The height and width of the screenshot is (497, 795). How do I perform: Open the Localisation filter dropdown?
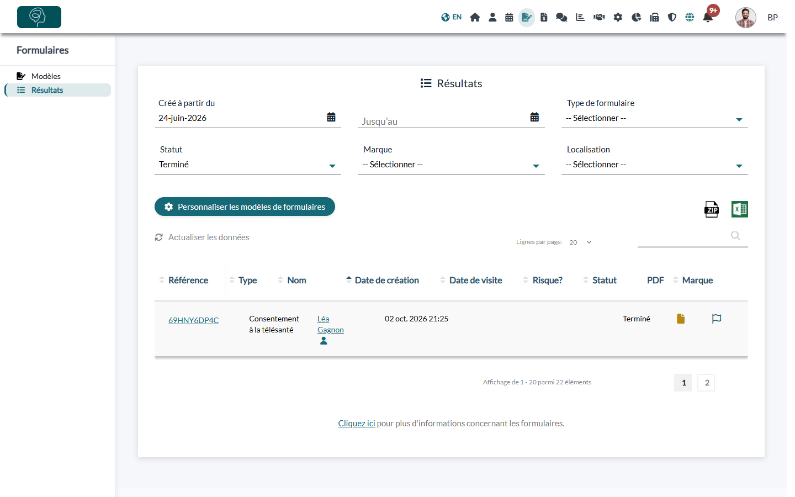click(x=655, y=165)
